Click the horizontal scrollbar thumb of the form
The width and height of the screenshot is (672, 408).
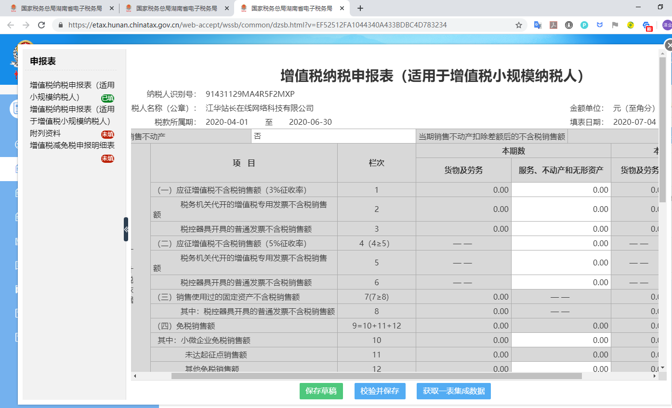pyautogui.click(x=376, y=376)
